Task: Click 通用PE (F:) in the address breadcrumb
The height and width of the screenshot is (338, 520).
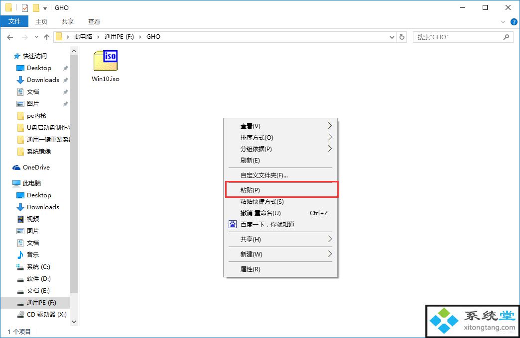Action: click(x=119, y=37)
